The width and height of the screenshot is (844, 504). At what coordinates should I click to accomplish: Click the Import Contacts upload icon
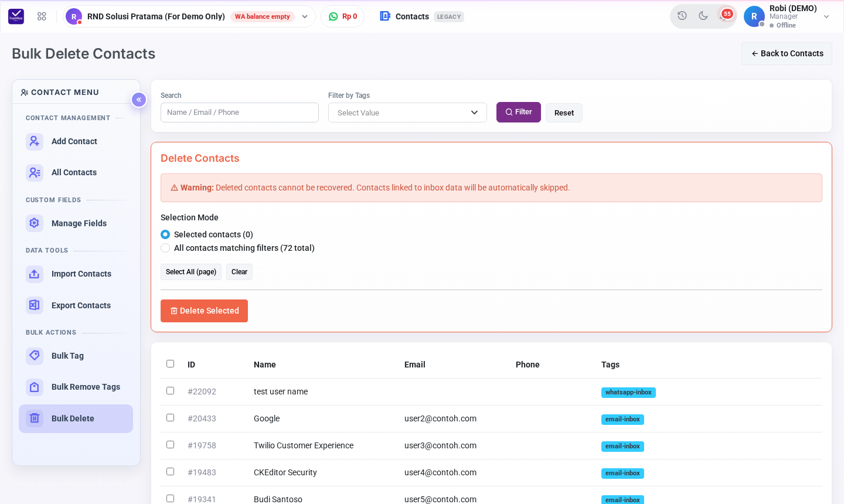pos(35,274)
